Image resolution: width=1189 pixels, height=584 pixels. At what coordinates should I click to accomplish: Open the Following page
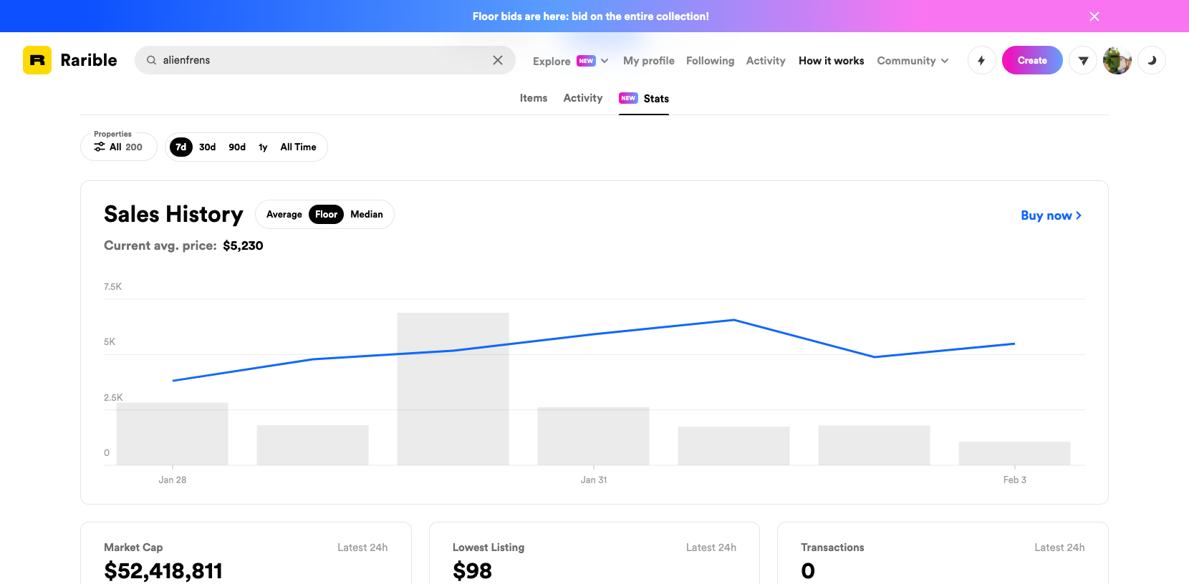(711, 61)
